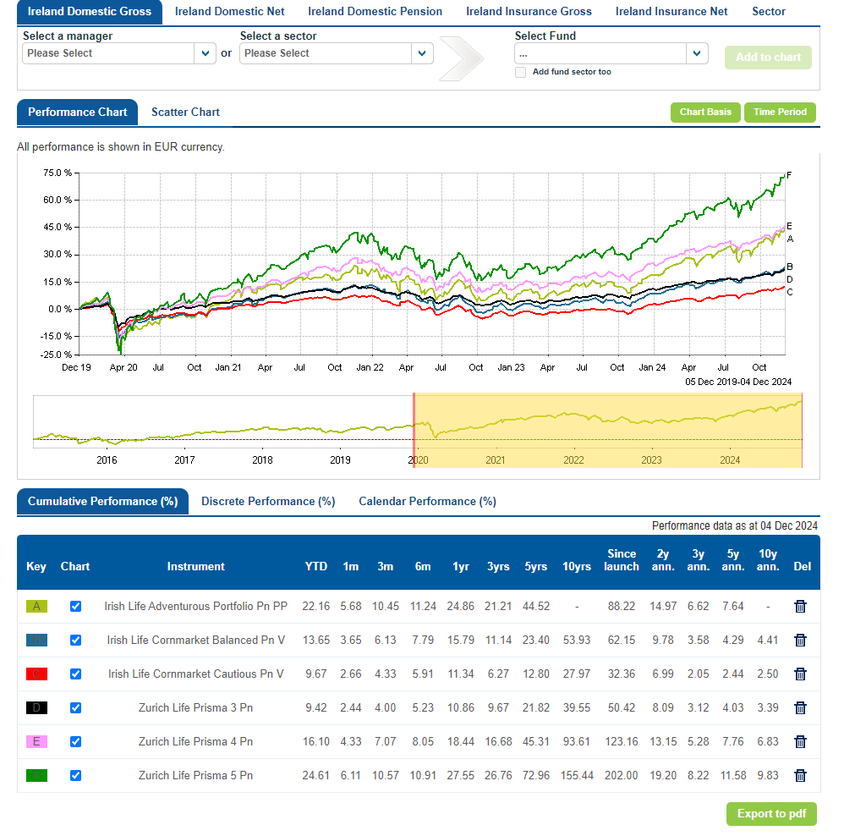Remove Zurich Life Prisma 3 Pn

click(x=800, y=707)
